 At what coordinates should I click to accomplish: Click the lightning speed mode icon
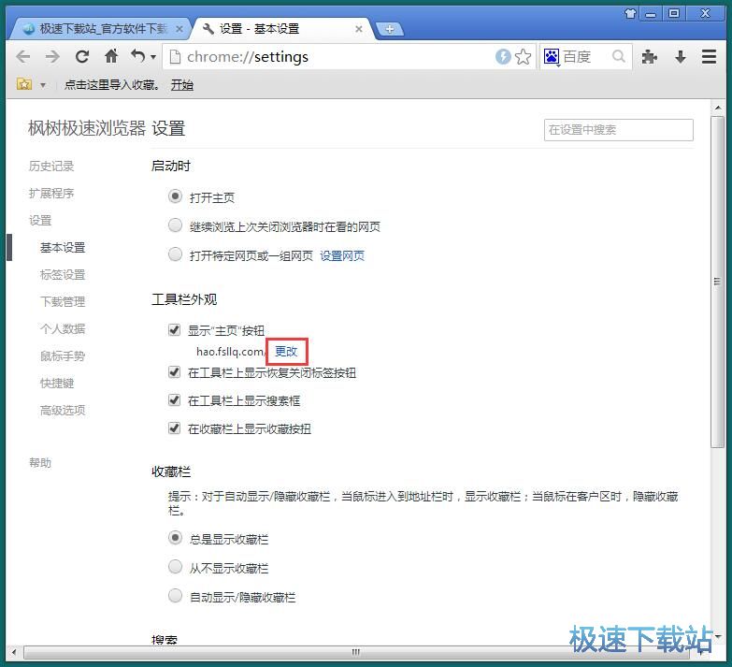(x=503, y=57)
